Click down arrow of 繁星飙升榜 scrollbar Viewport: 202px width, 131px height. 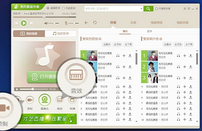pyautogui.click(x=197, y=121)
